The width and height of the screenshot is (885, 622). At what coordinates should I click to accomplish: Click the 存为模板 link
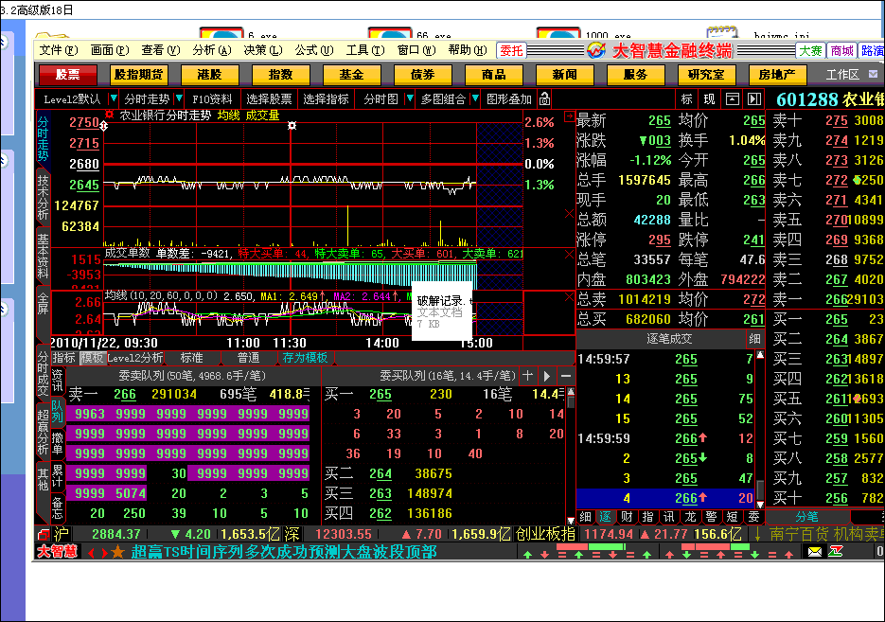click(305, 358)
